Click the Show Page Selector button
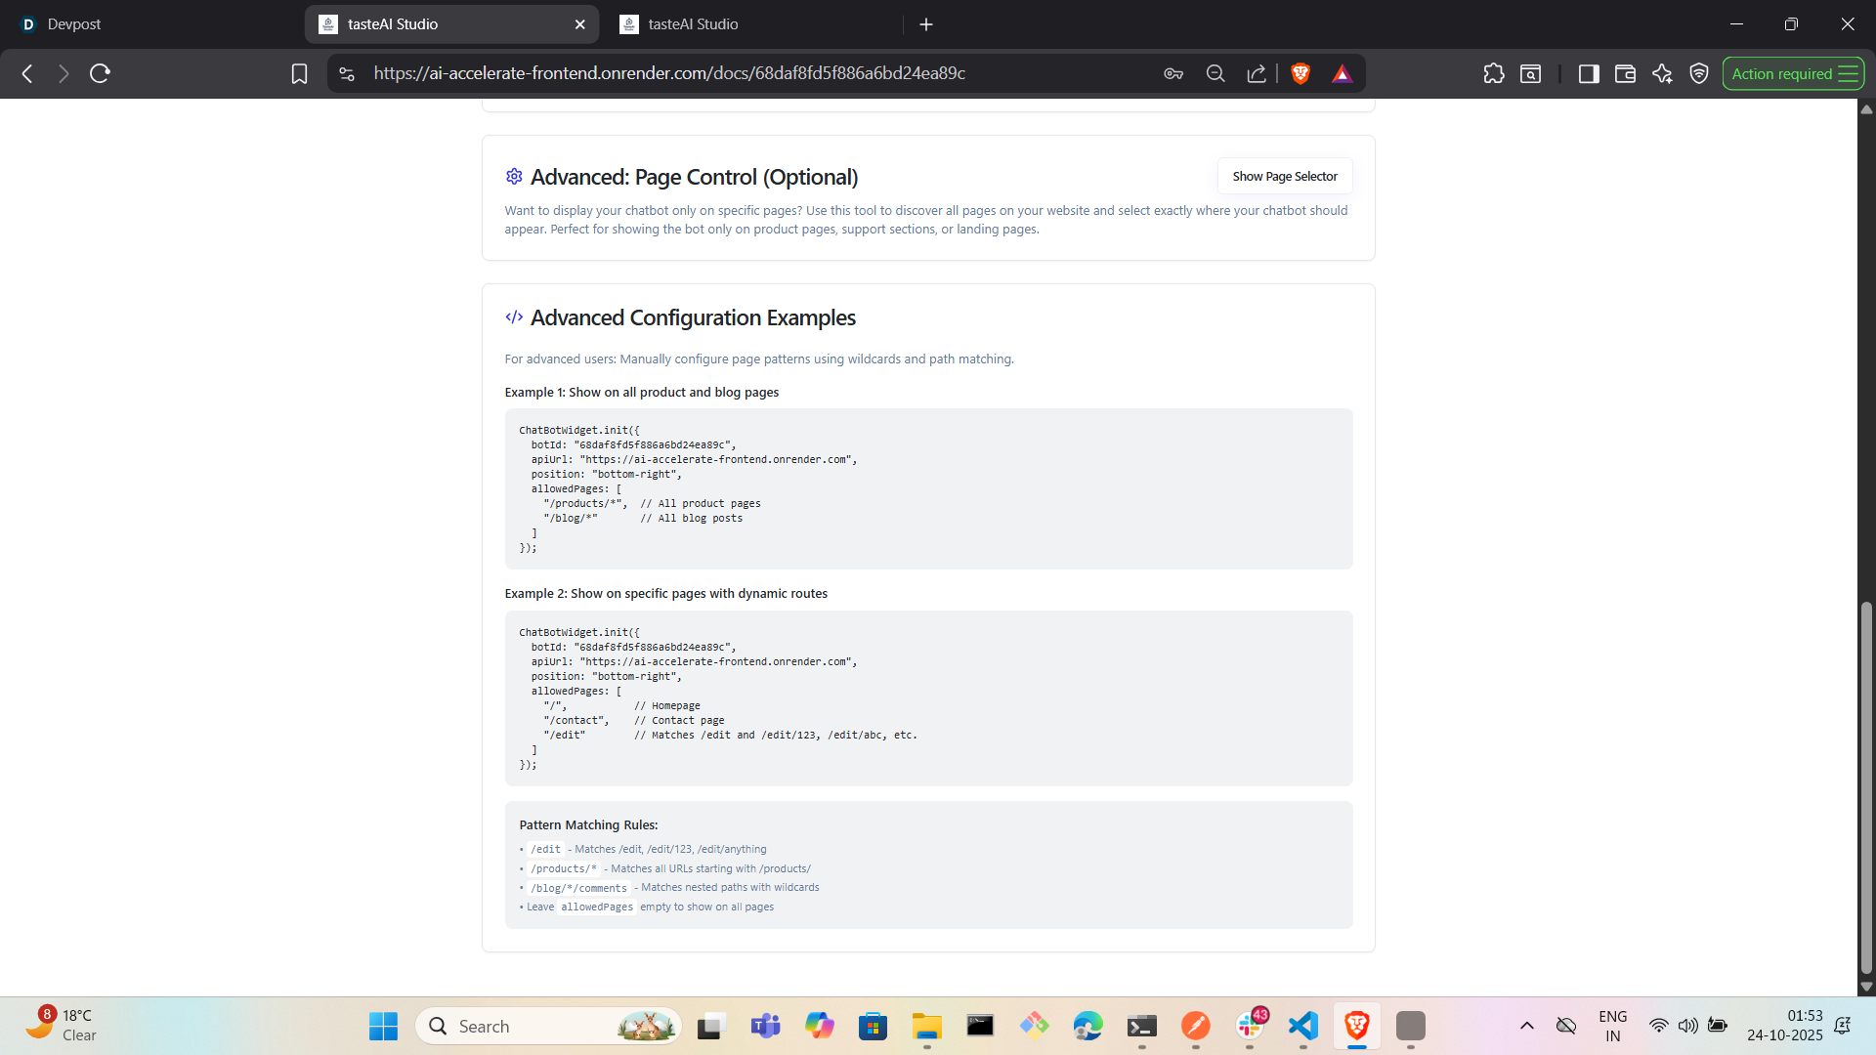 click(x=1284, y=177)
